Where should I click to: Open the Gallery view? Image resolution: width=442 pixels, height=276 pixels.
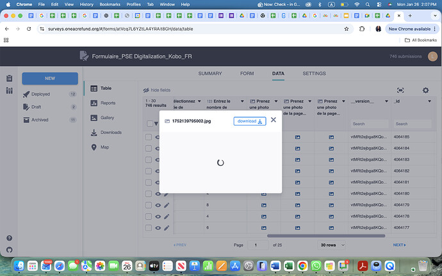[x=107, y=118]
